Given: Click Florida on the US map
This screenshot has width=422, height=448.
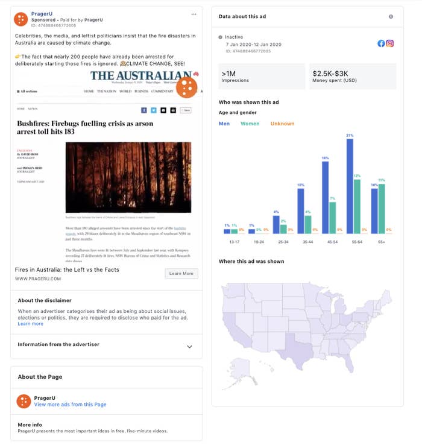Looking at the screenshot, I should point(348,363).
